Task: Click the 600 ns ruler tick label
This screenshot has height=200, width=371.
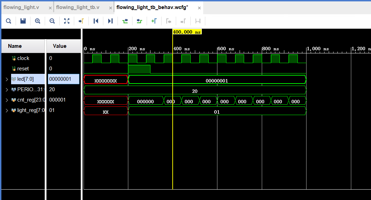Action: (x=226, y=49)
